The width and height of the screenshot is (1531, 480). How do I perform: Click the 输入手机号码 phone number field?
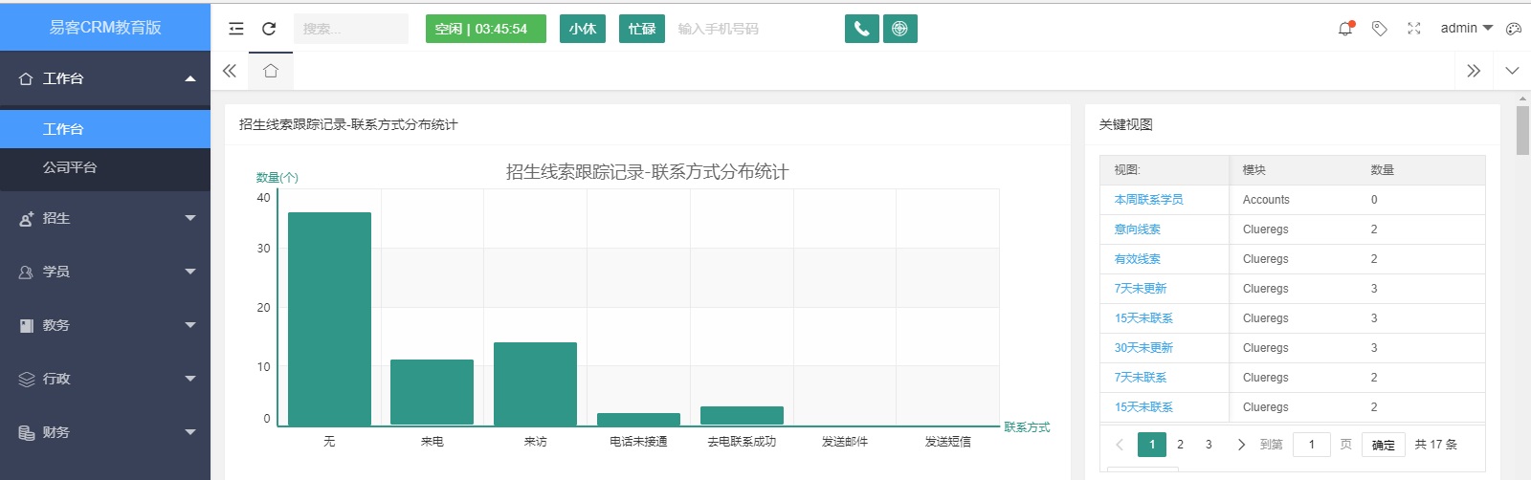click(751, 29)
